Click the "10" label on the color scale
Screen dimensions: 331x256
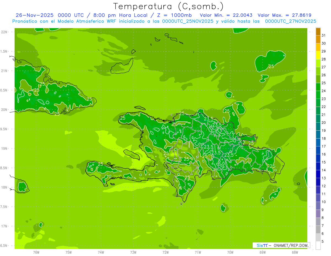(x=324, y=202)
